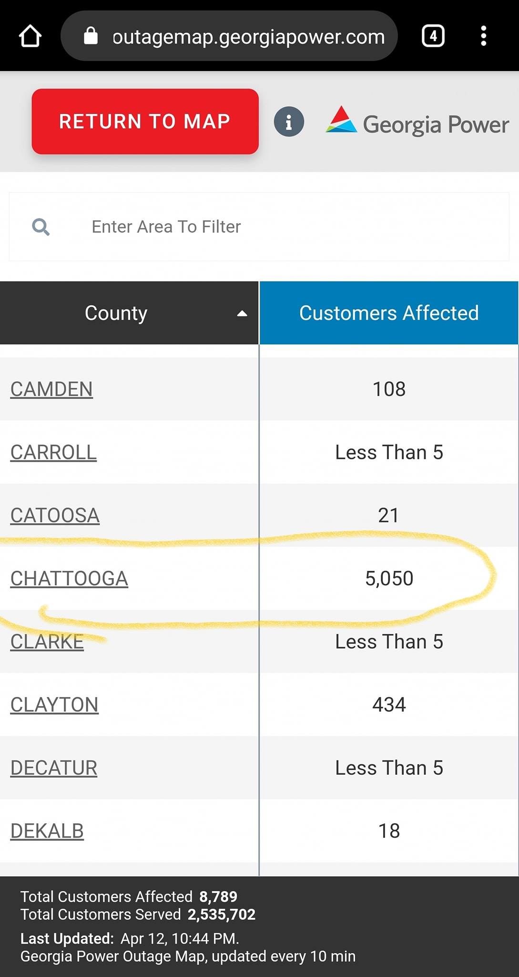The width and height of the screenshot is (519, 977).
Task: Focus the Enter Area To Filter field
Action: (259, 227)
